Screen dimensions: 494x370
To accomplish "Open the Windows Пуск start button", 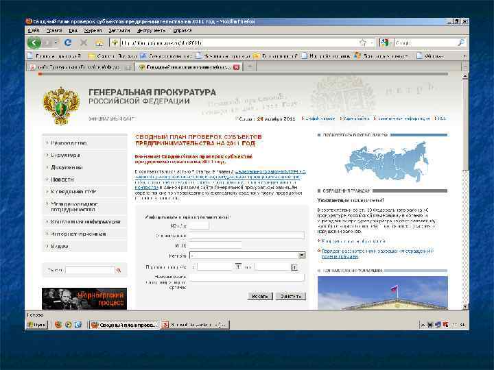I will [x=37, y=325].
